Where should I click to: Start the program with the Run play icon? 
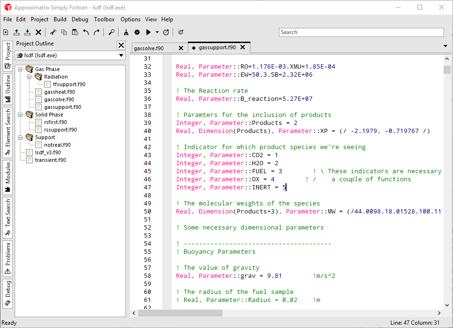click(x=148, y=32)
